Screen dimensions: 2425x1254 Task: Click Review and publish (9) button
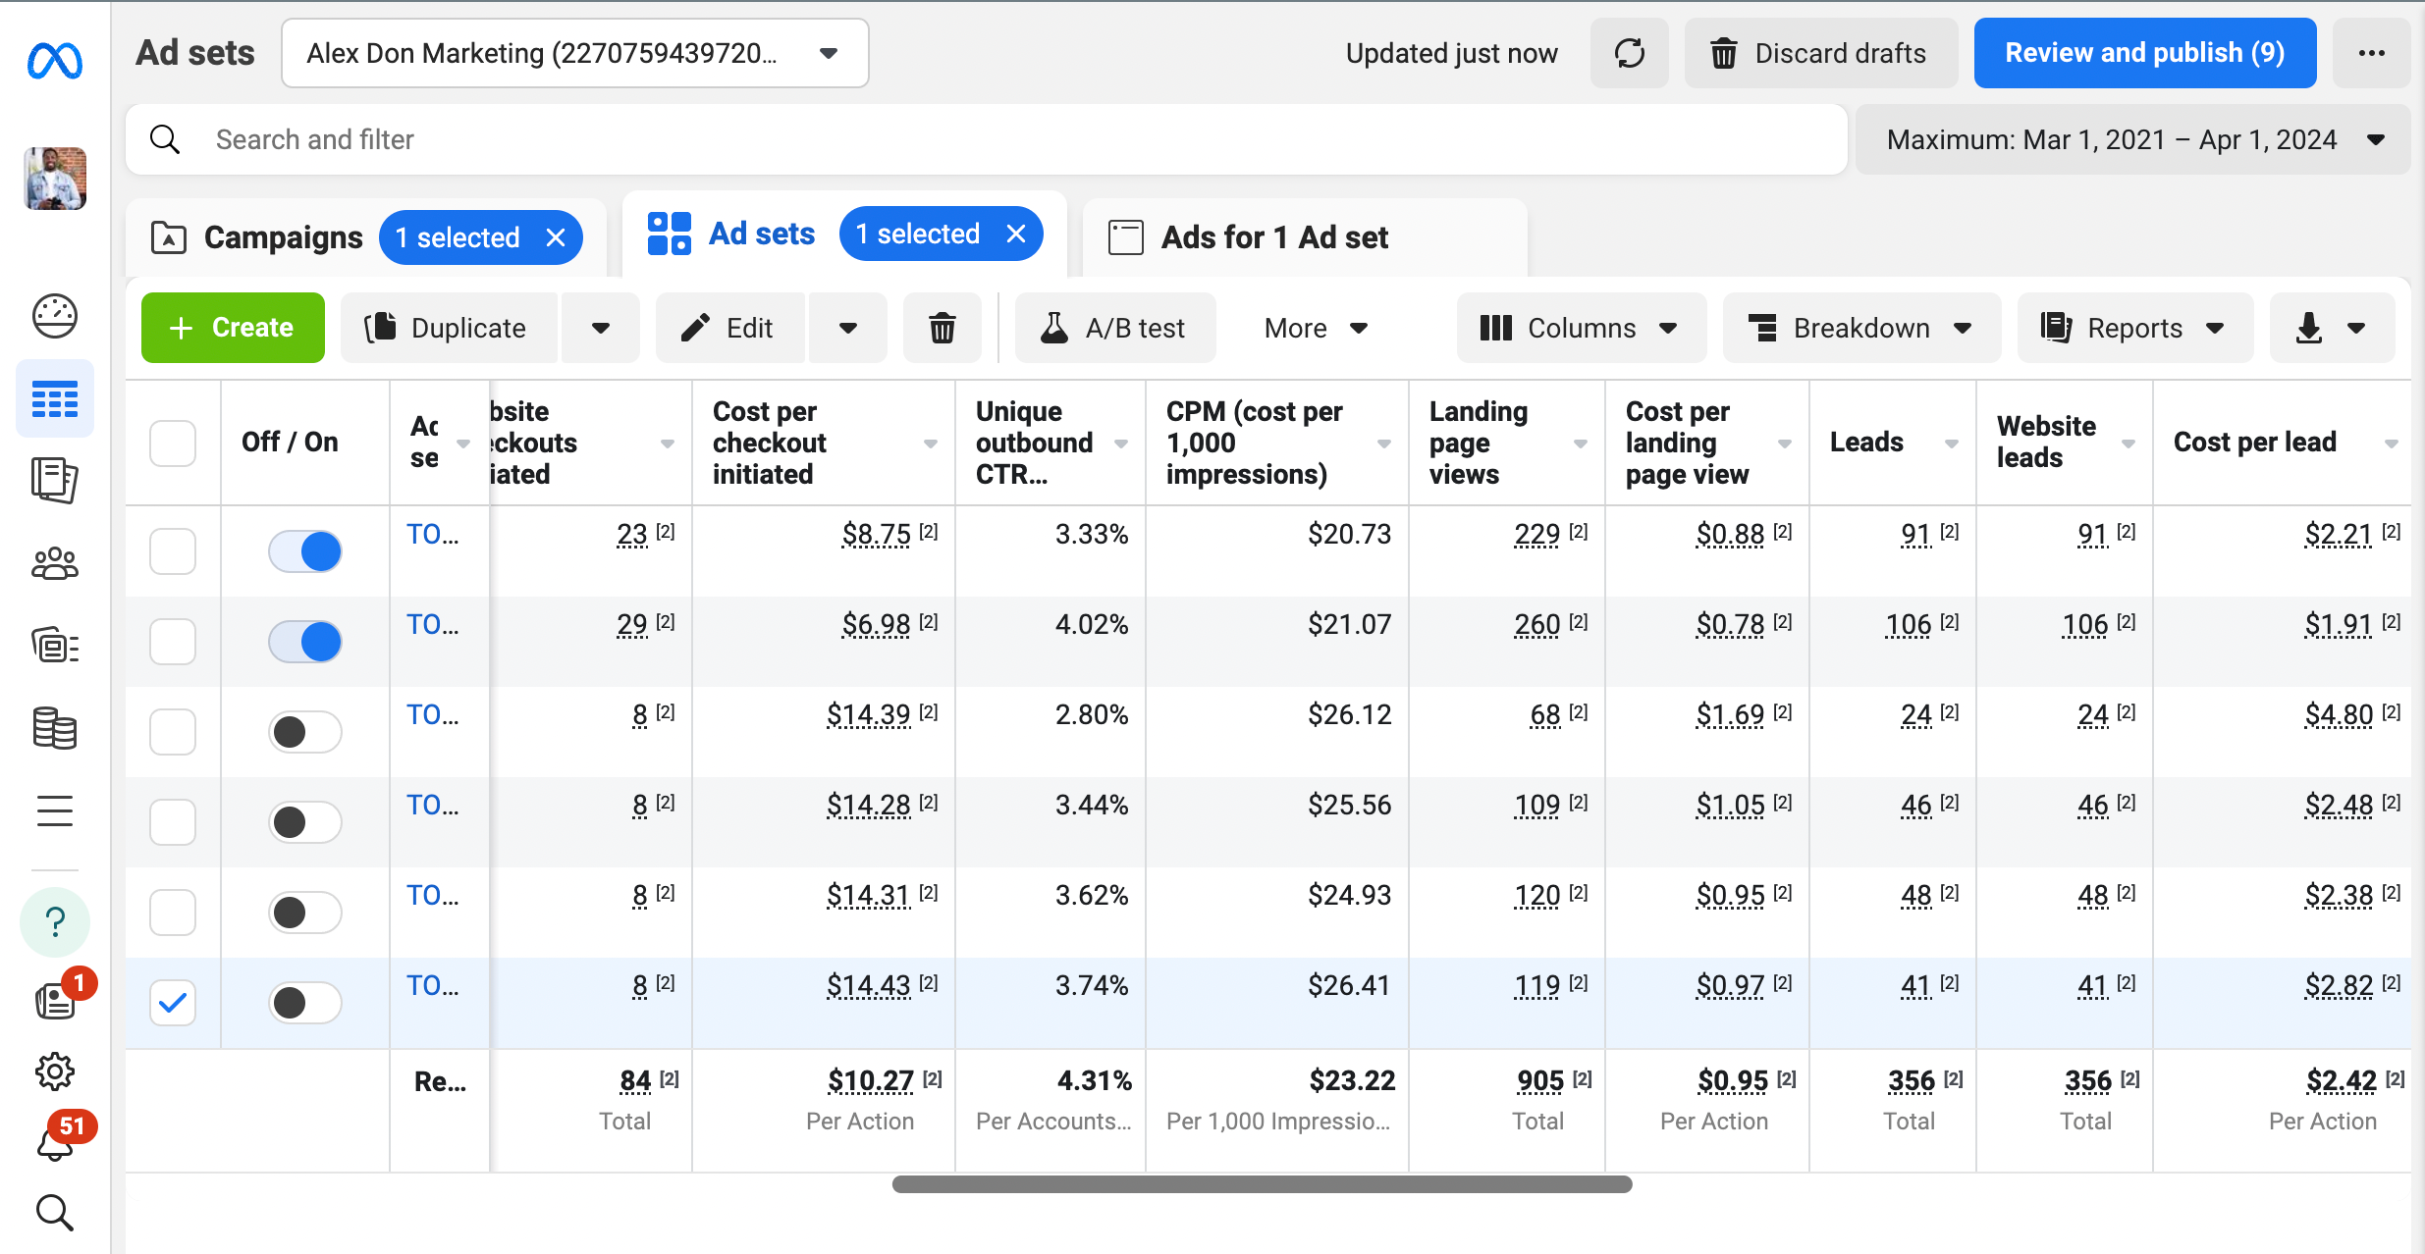(2144, 53)
